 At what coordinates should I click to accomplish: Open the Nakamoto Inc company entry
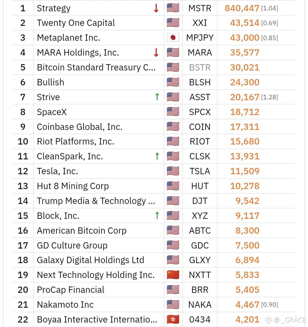click(65, 305)
